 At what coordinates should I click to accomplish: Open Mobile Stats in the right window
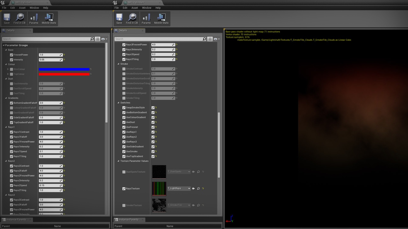click(161, 19)
